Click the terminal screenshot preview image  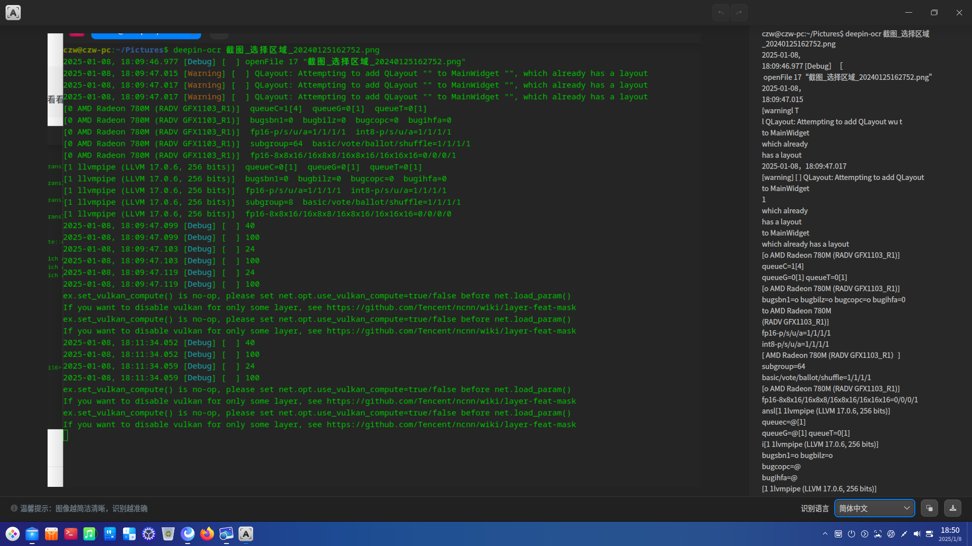pos(374,260)
